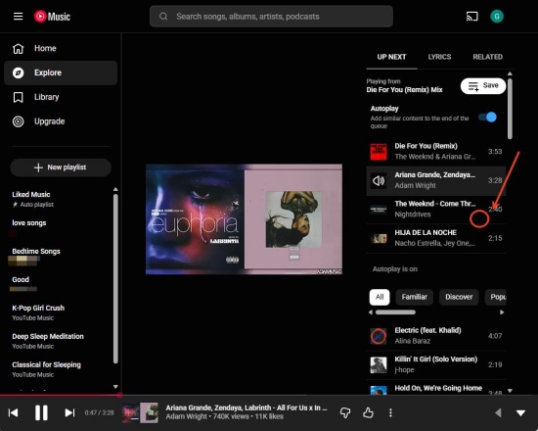Select Explore in the sidebar
Image resolution: width=538 pixels, height=431 pixels.
pyautogui.click(x=61, y=72)
